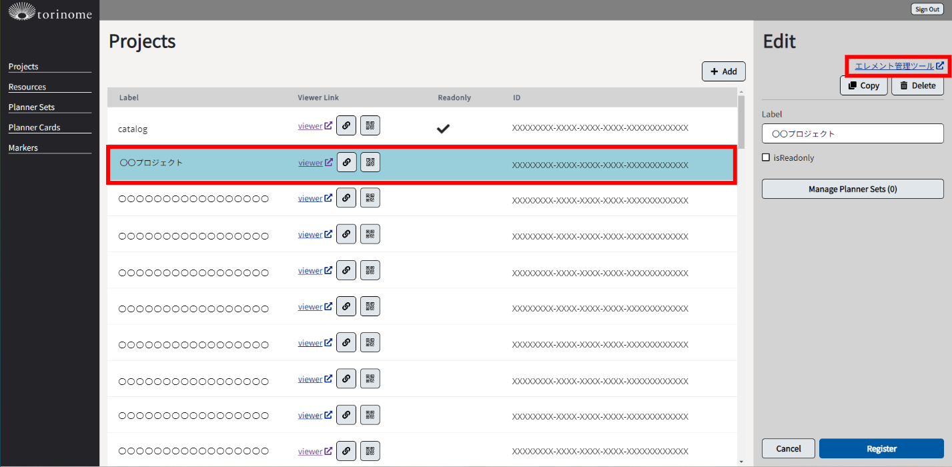Go to Resources in the sidebar
The width and height of the screenshot is (952, 467).
(x=27, y=87)
